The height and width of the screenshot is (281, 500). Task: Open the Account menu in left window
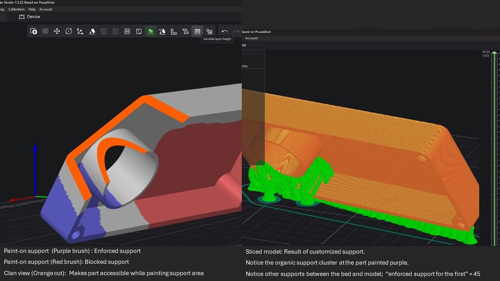point(46,9)
